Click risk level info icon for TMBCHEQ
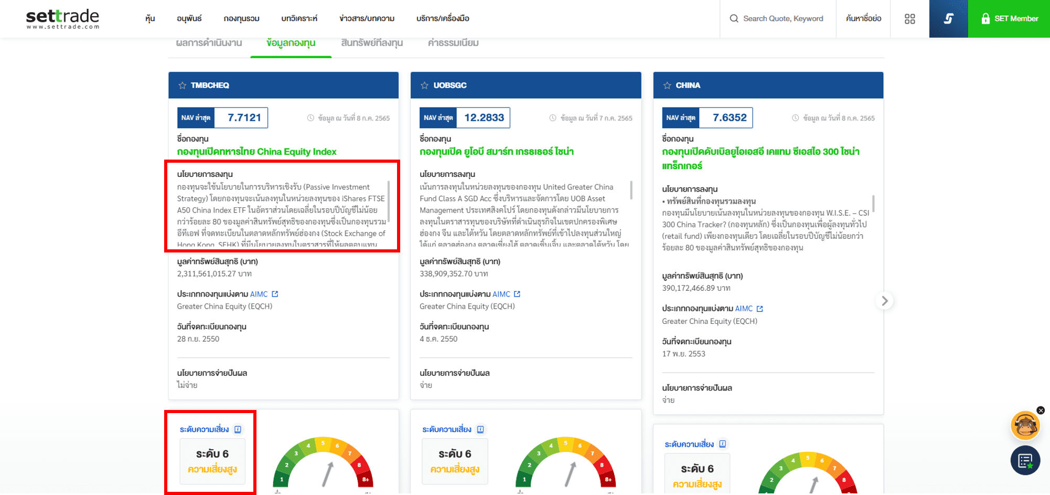This screenshot has height=495, width=1050. tap(238, 429)
